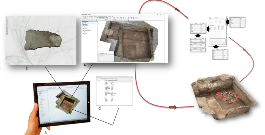Image resolution: width=265 pixels, height=135 pixels.
Task: Expand the Findpoints layer tree node
Action: click(83, 26)
